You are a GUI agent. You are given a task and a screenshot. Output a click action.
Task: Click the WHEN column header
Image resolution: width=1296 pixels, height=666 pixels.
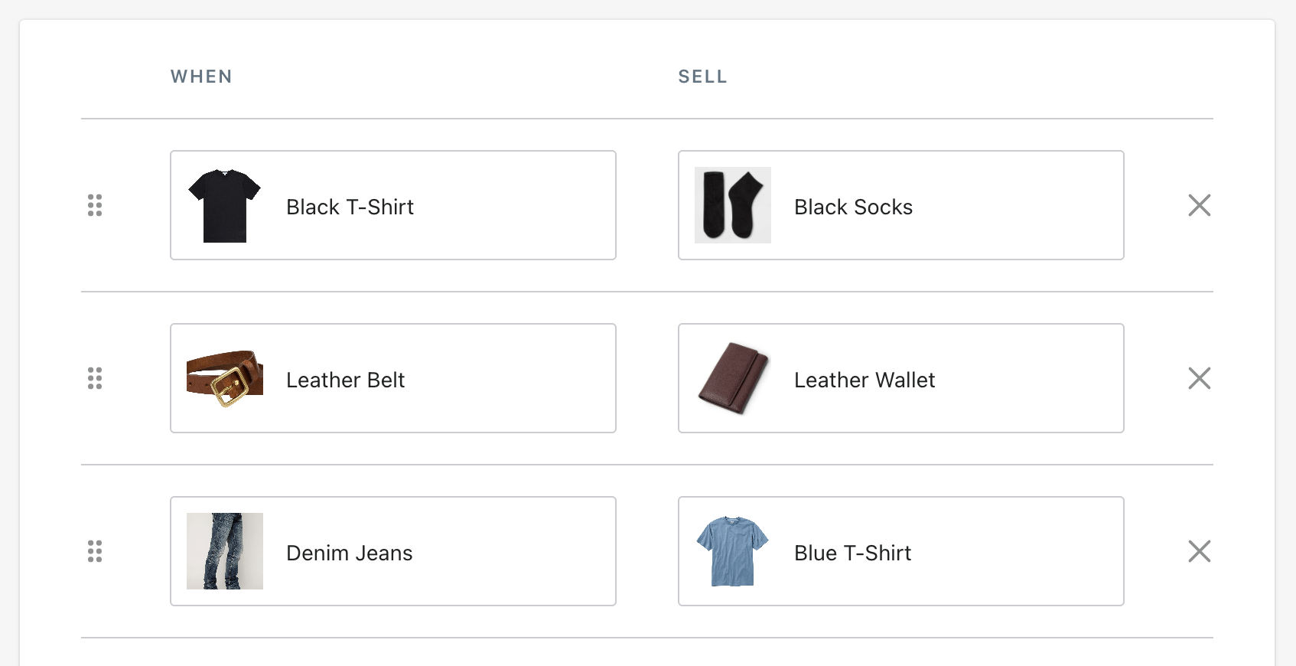coord(201,77)
